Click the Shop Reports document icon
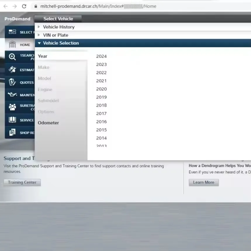Screen dimensions: 251x251 (12, 132)
